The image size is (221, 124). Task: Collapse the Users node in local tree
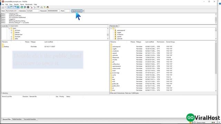coord(9,28)
